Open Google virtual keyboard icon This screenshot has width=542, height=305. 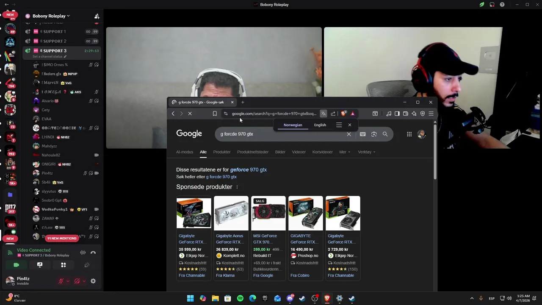(362, 134)
